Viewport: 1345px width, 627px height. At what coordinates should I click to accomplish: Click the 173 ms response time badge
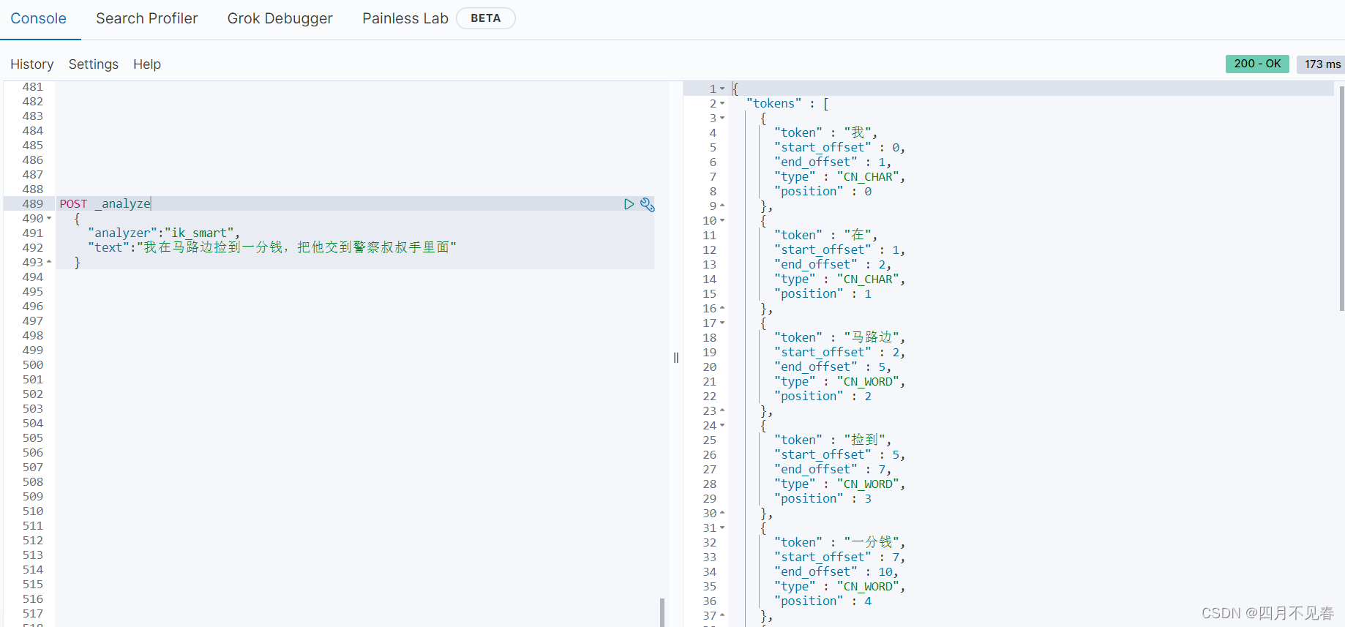(1322, 64)
